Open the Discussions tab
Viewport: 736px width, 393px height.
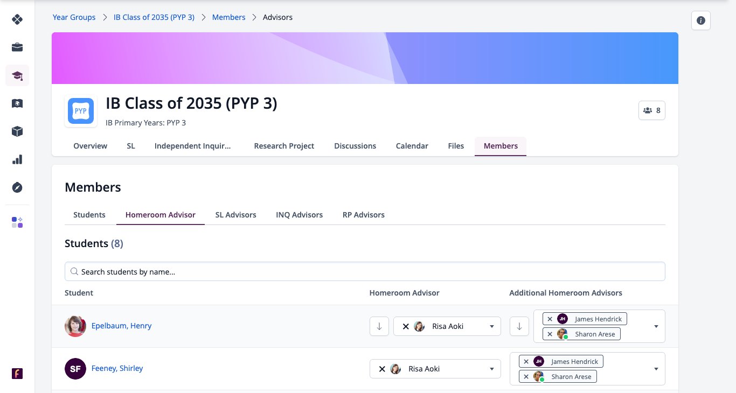355,146
